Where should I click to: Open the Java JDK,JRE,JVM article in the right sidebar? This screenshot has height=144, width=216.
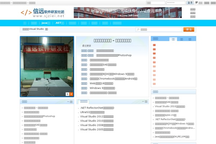click(x=172, y=137)
